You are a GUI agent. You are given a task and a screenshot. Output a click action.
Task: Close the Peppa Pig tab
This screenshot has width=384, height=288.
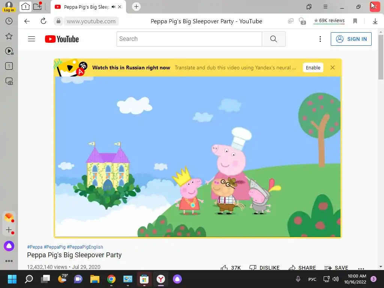click(120, 7)
